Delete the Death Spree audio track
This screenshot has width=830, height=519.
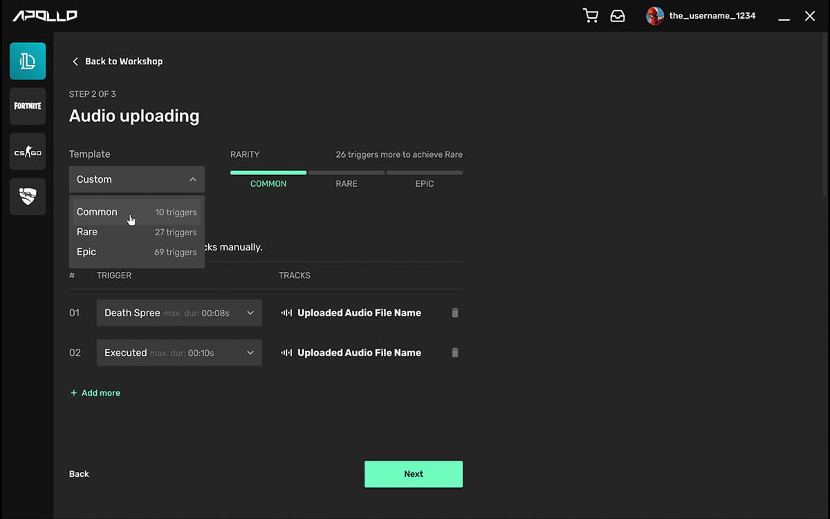pos(454,313)
